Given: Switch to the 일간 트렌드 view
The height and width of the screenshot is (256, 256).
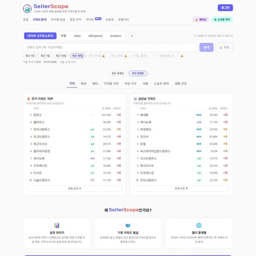Looking at the screenshot, I should pyautogui.click(x=118, y=73).
